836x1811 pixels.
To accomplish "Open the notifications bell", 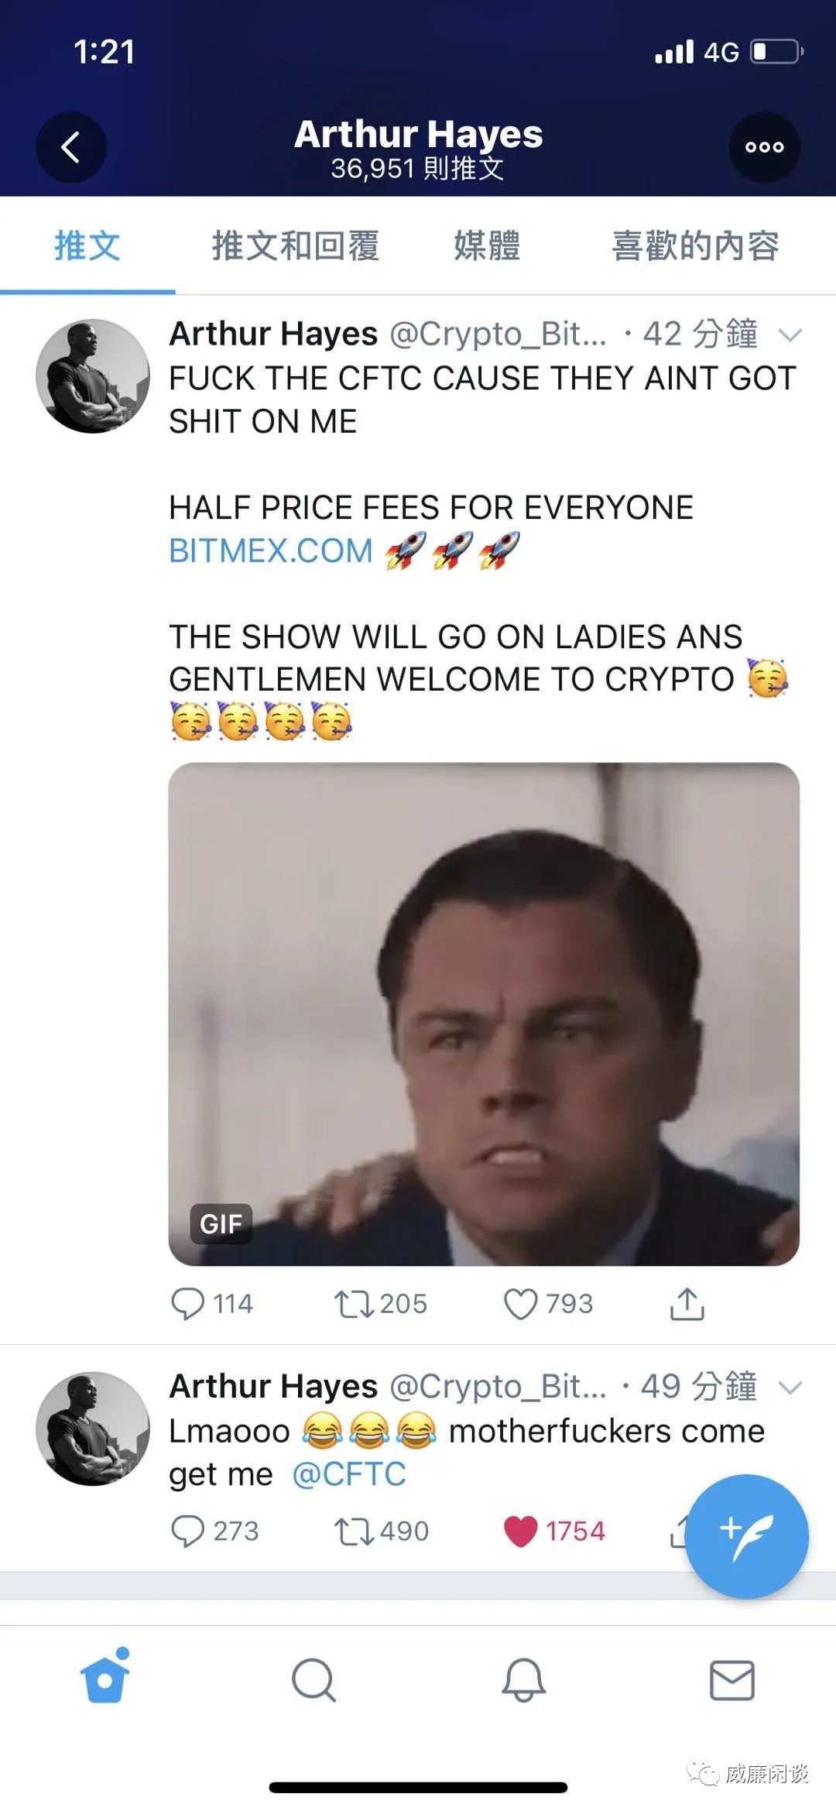I will [523, 1679].
